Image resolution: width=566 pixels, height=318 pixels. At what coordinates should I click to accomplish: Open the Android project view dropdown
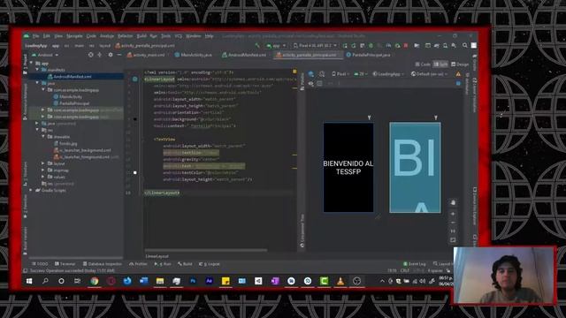pyautogui.click(x=45, y=55)
